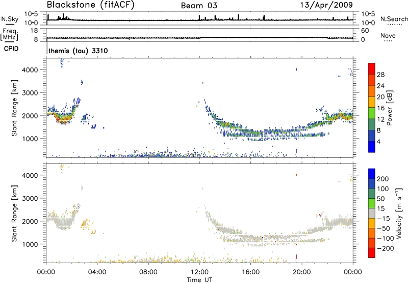This screenshot has width=408, height=283.
Task: Select the "N.Sky" legend label
Action: (10, 19)
